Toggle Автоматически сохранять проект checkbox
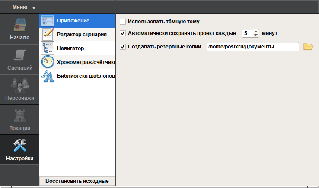The width and height of the screenshot is (319, 188). [123, 33]
